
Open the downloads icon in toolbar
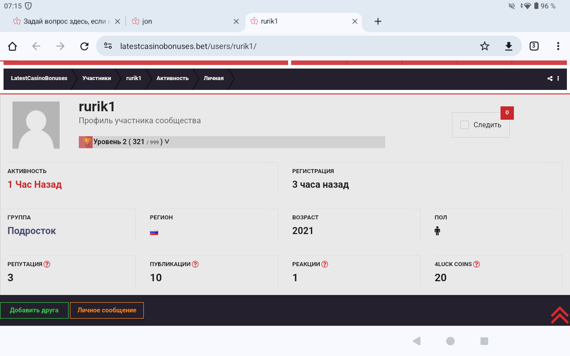509,46
